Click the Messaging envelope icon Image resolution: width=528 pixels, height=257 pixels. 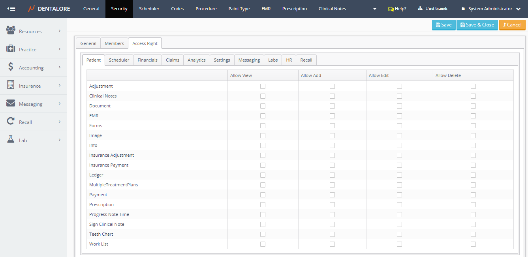11,103
